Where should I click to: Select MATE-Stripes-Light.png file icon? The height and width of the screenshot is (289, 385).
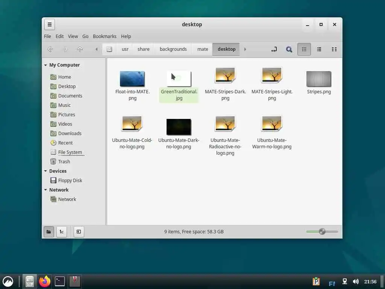tap(272, 75)
